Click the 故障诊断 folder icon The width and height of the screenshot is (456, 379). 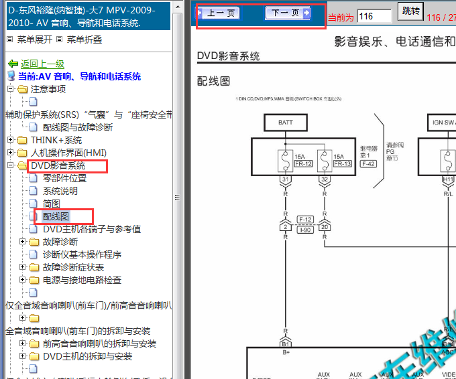coord(34,242)
